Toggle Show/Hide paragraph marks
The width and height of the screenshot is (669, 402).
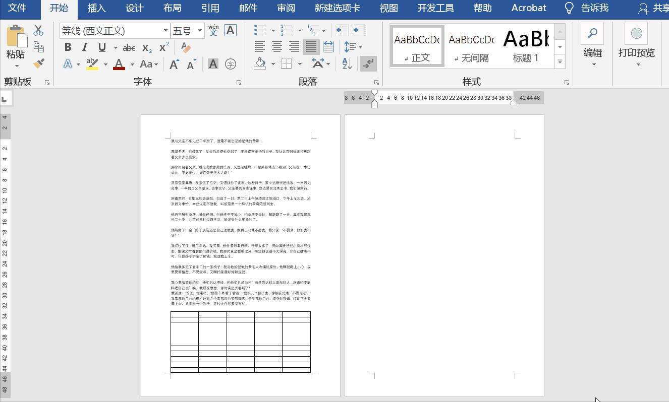click(368, 63)
